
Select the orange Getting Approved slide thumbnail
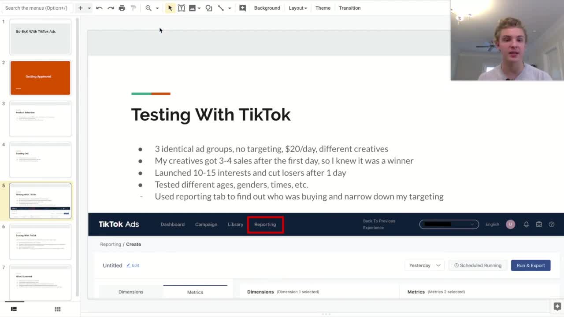tap(40, 78)
